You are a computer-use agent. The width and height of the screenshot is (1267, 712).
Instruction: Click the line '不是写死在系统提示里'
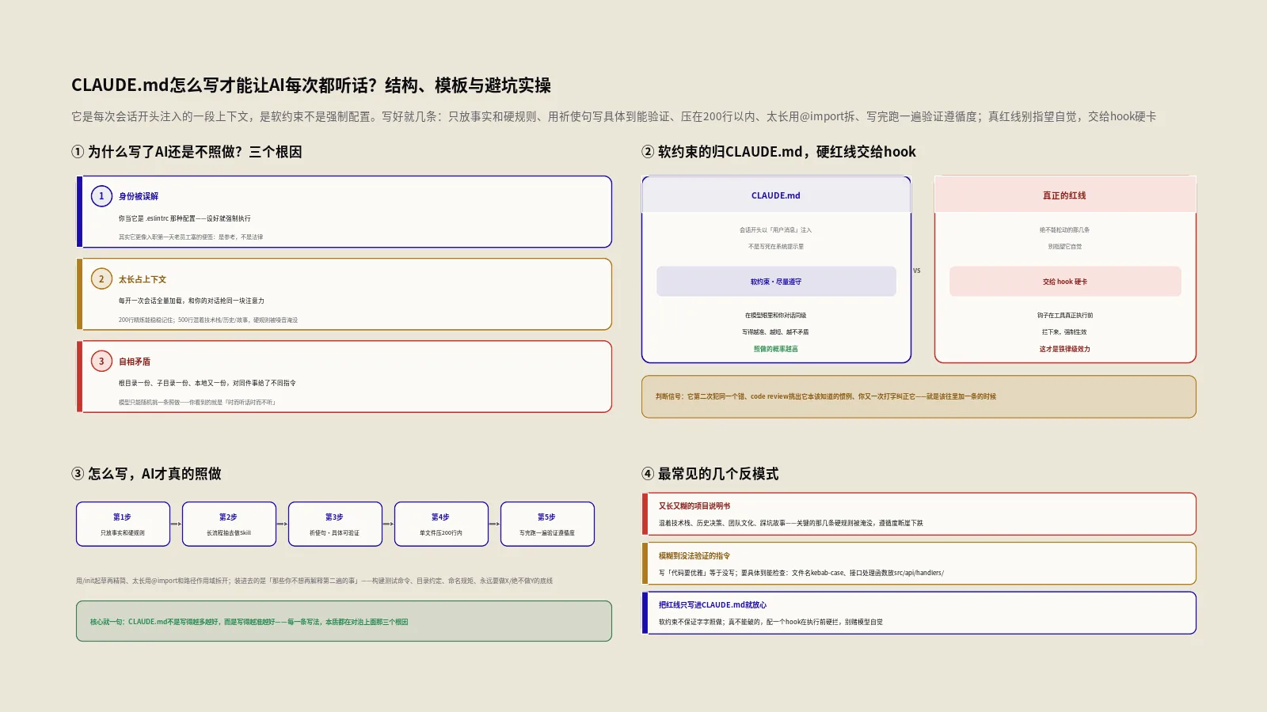(x=776, y=247)
